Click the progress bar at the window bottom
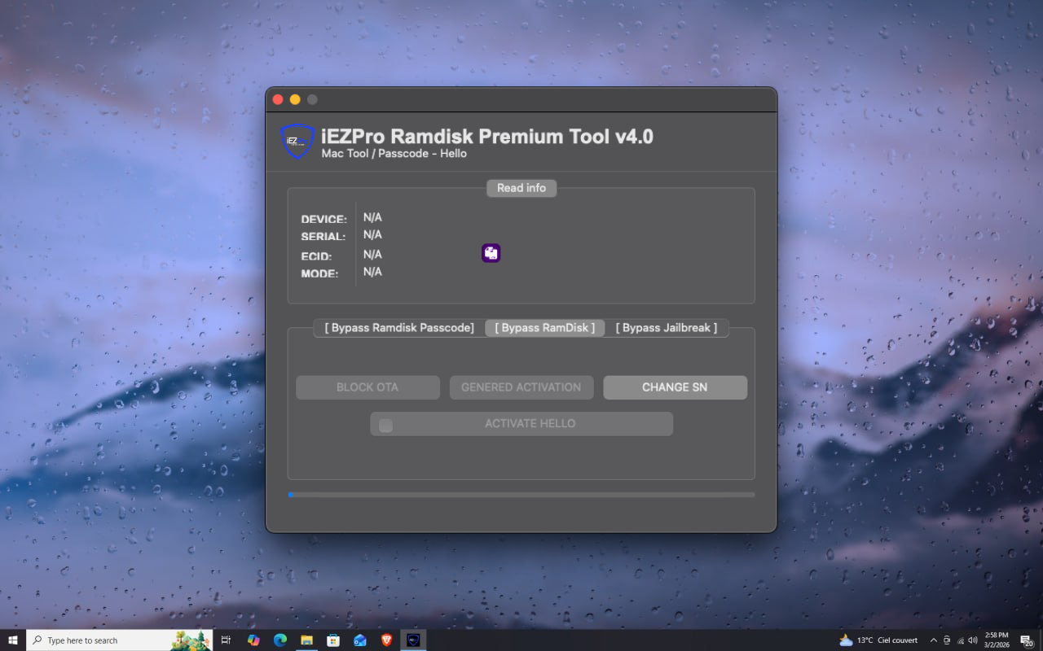Screen dimensions: 1043x651 pyautogui.click(x=521, y=494)
